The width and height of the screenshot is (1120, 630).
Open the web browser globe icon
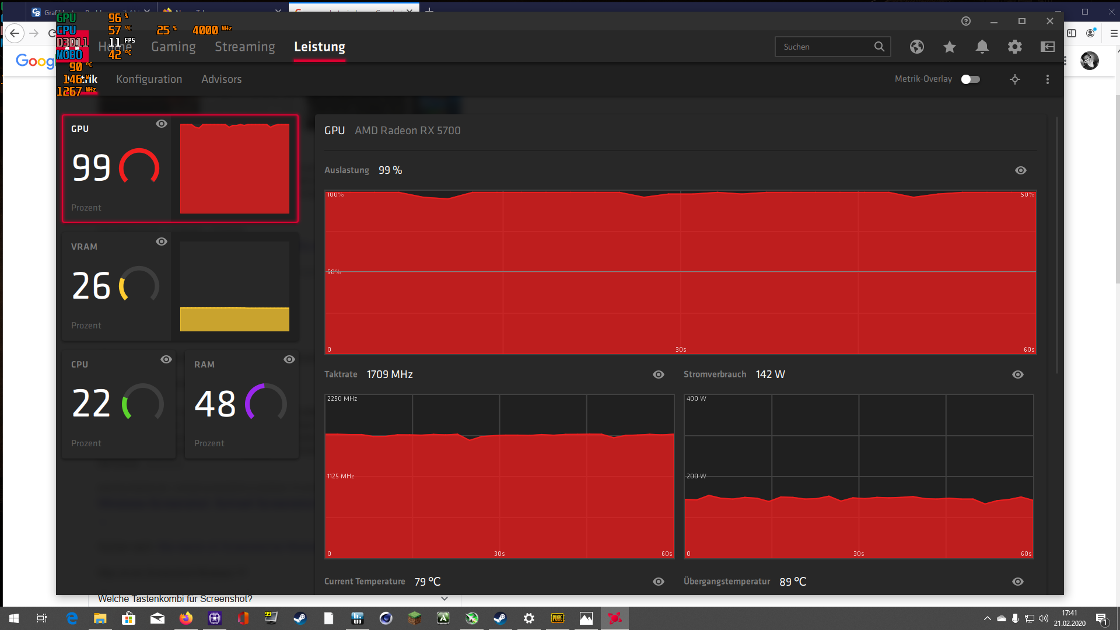tap(916, 47)
